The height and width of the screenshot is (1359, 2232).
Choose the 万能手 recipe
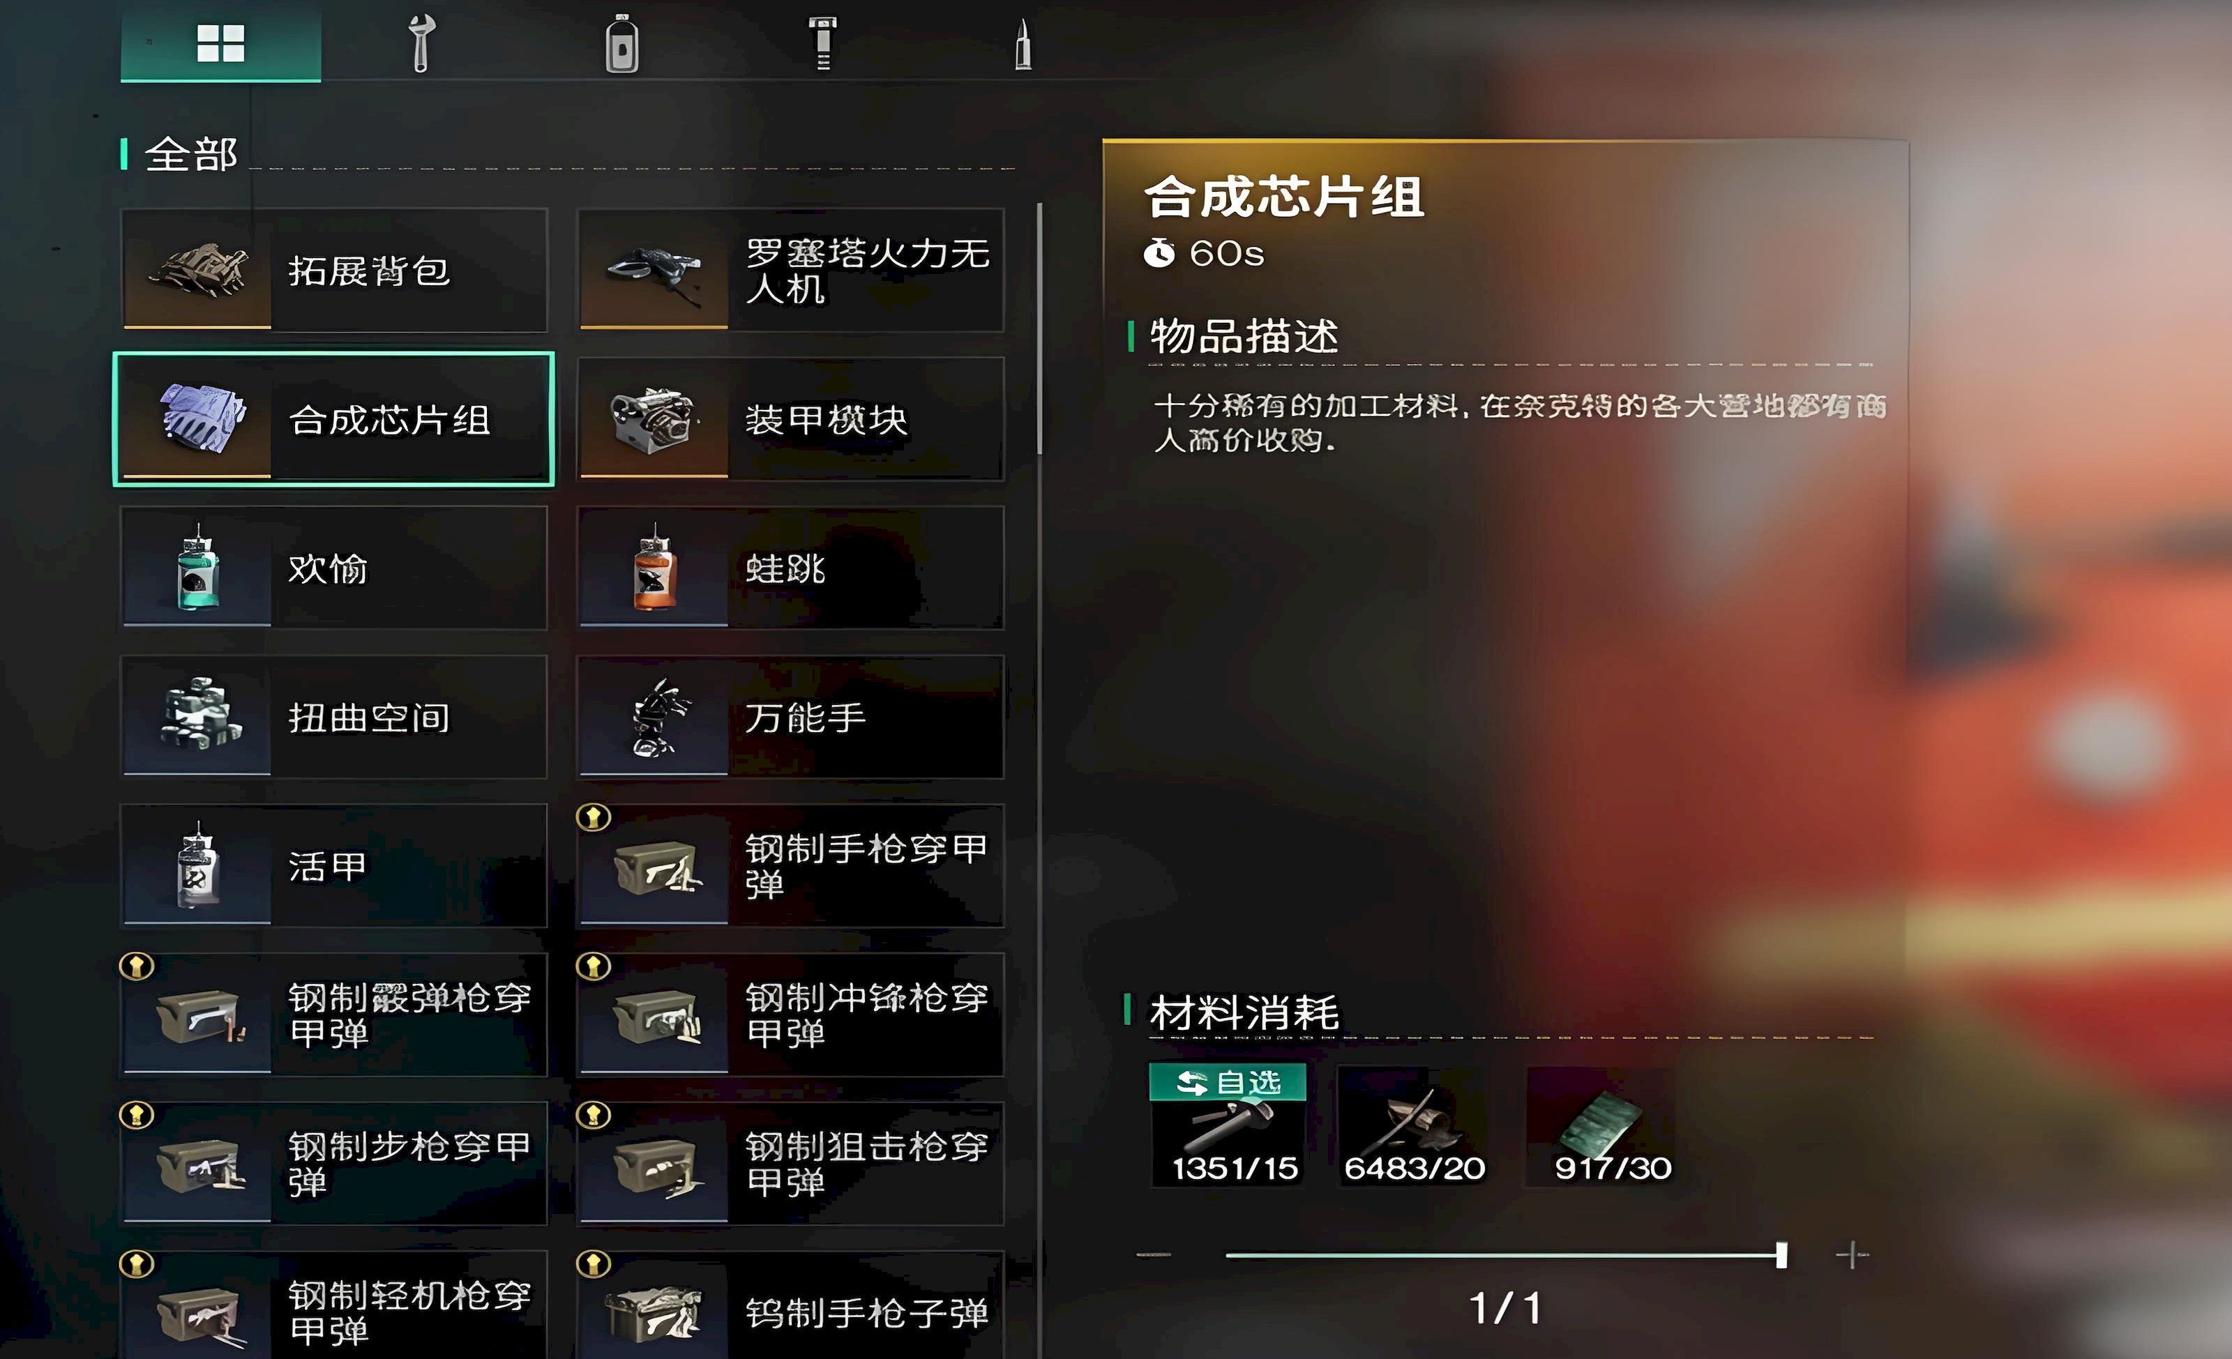791,717
